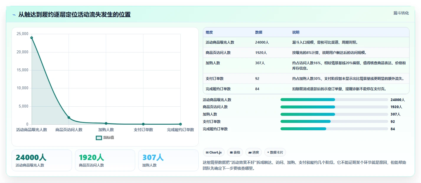Click the 15,000 y-axis label

coord(22,70)
